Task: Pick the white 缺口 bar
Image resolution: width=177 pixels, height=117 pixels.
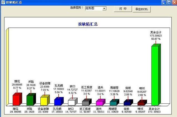Action: tap(72, 102)
